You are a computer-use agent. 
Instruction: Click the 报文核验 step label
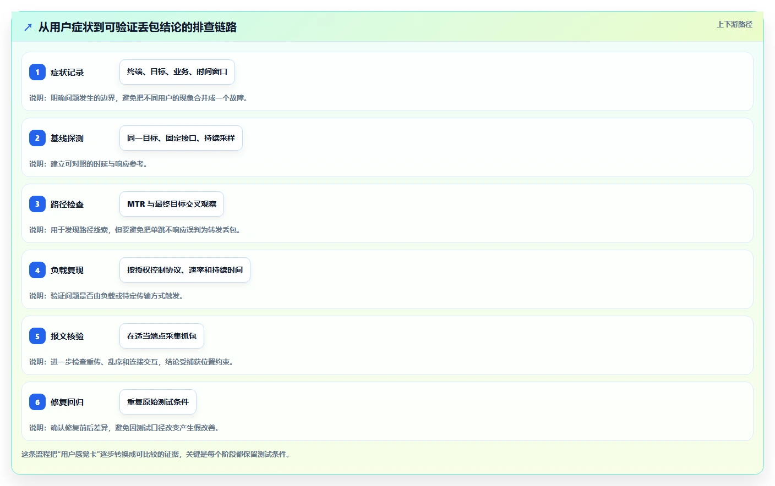pos(67,336)
